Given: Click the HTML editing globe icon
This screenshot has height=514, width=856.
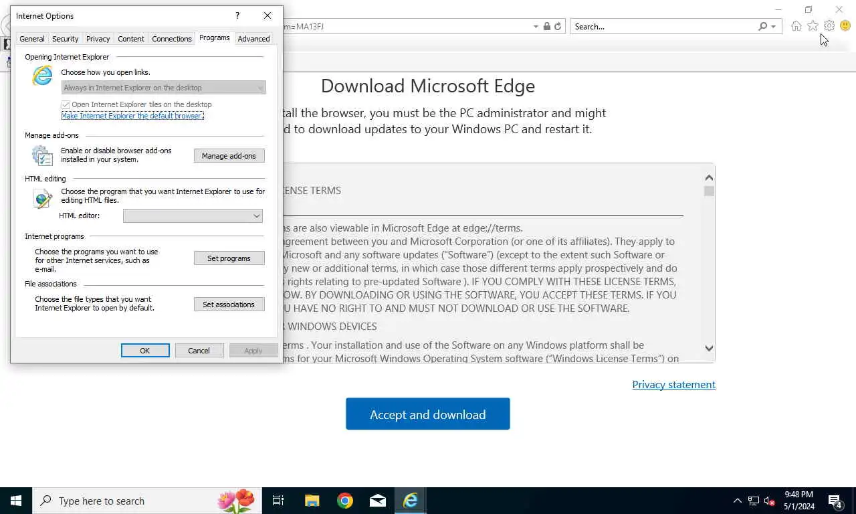Looking at the screenshot, I should tap(42, 197).
